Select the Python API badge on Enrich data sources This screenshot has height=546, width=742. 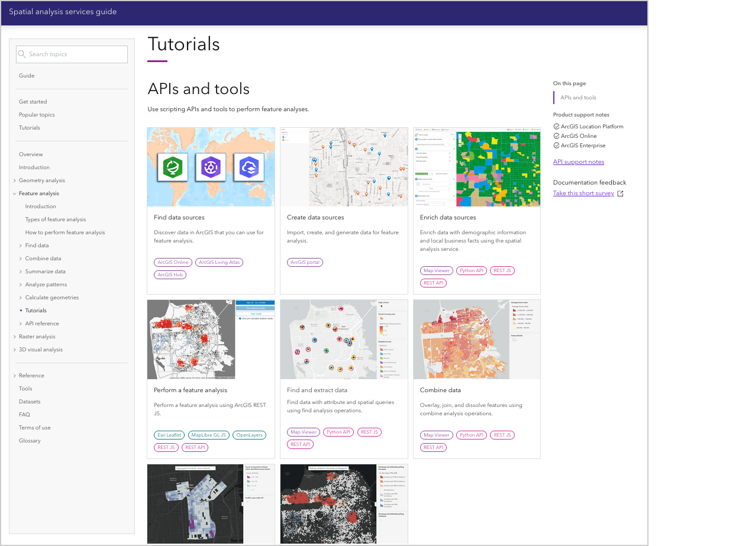point(471,270)
